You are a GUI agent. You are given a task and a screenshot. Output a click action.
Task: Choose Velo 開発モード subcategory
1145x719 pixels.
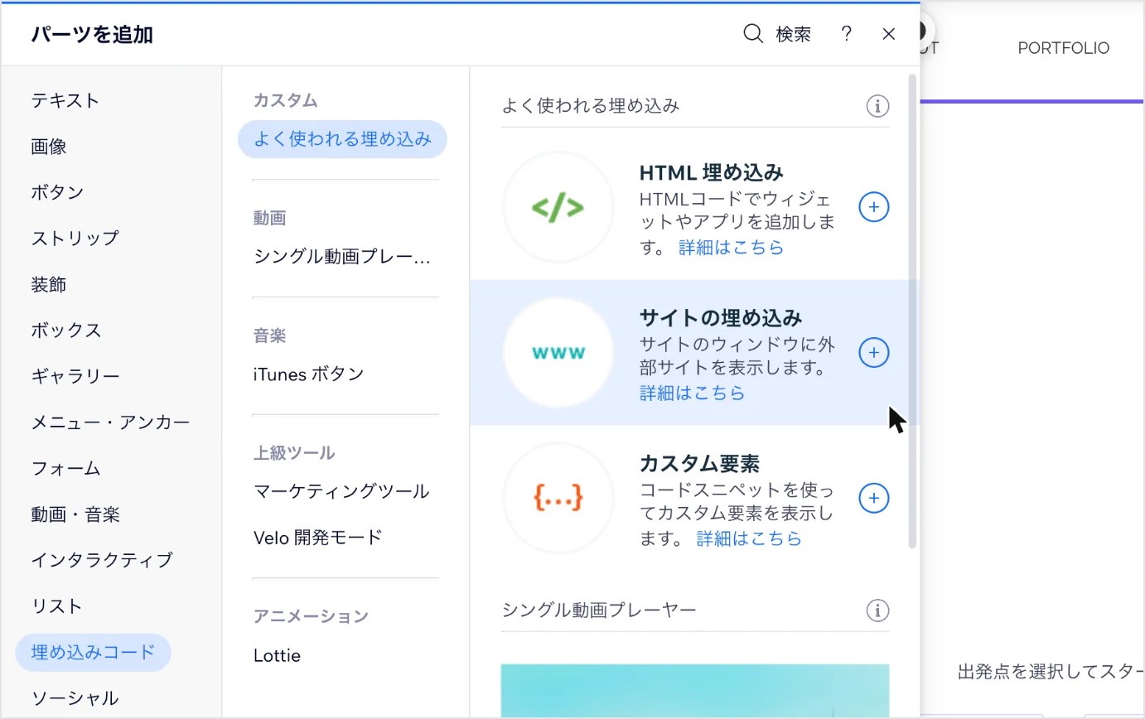(318, 537)
